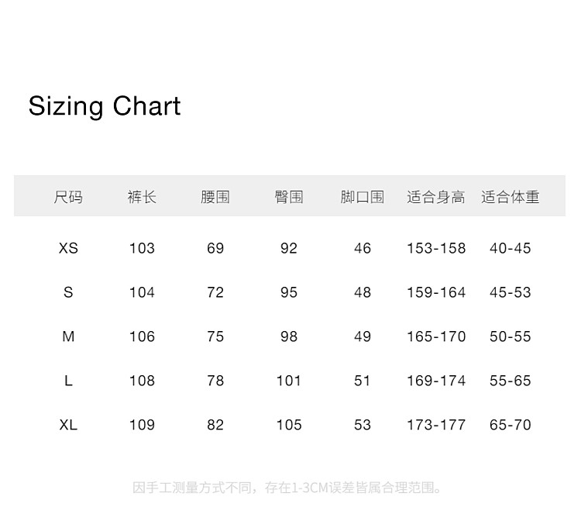Click height range 169-174

436,381
